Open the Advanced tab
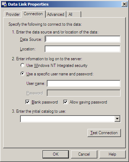129x162 pixels. (x=56, y=14)
